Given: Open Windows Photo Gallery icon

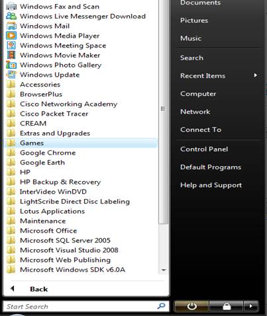Looking at the screenshot, I should pyautogui.click(x=11, y=65).
